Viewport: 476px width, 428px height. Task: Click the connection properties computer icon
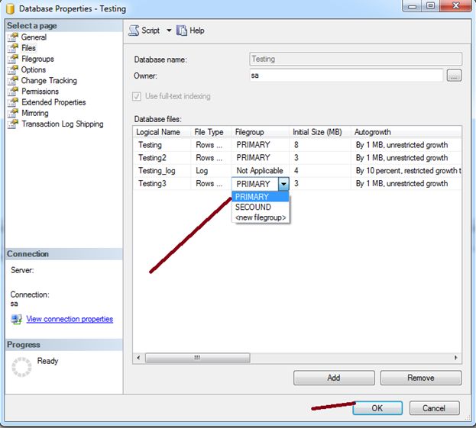[x=16, y=319]
